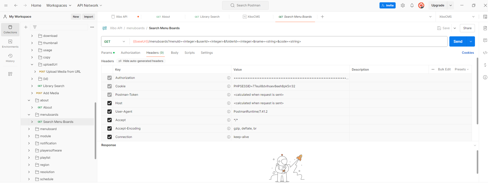Viewport: 488px width, 184px height.
Task: Switch to the Params tab
Action: click(x=108, y=53)
